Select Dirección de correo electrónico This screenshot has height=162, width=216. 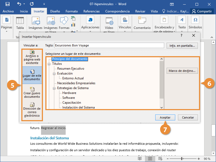(32, 110)
